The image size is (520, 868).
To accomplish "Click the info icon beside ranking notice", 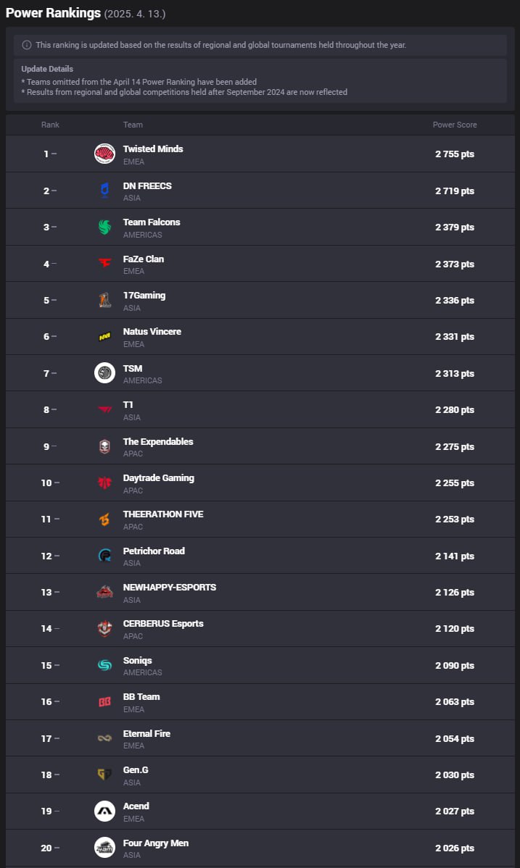I will (27, 45).
